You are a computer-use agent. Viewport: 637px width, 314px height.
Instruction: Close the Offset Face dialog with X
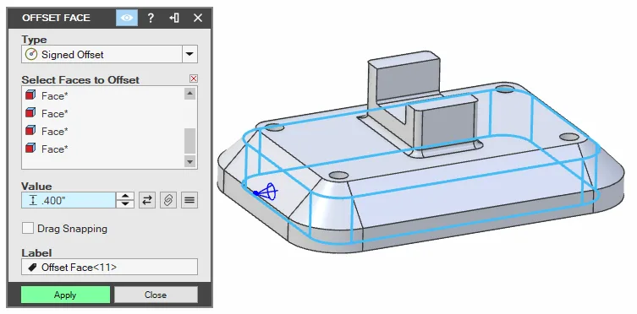197,18
